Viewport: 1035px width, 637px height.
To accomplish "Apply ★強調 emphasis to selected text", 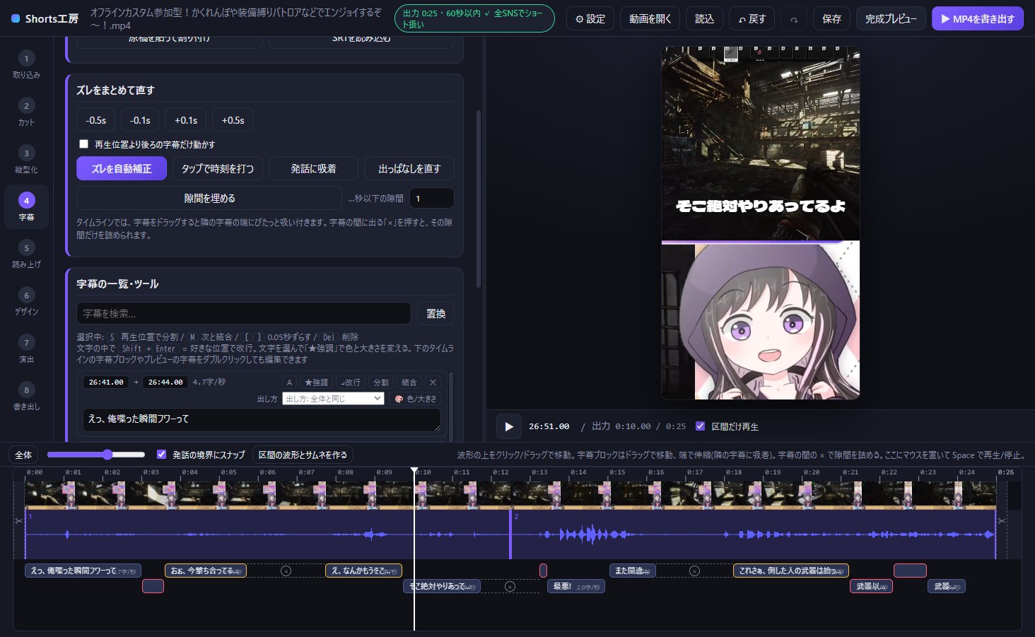I will 316,382.
